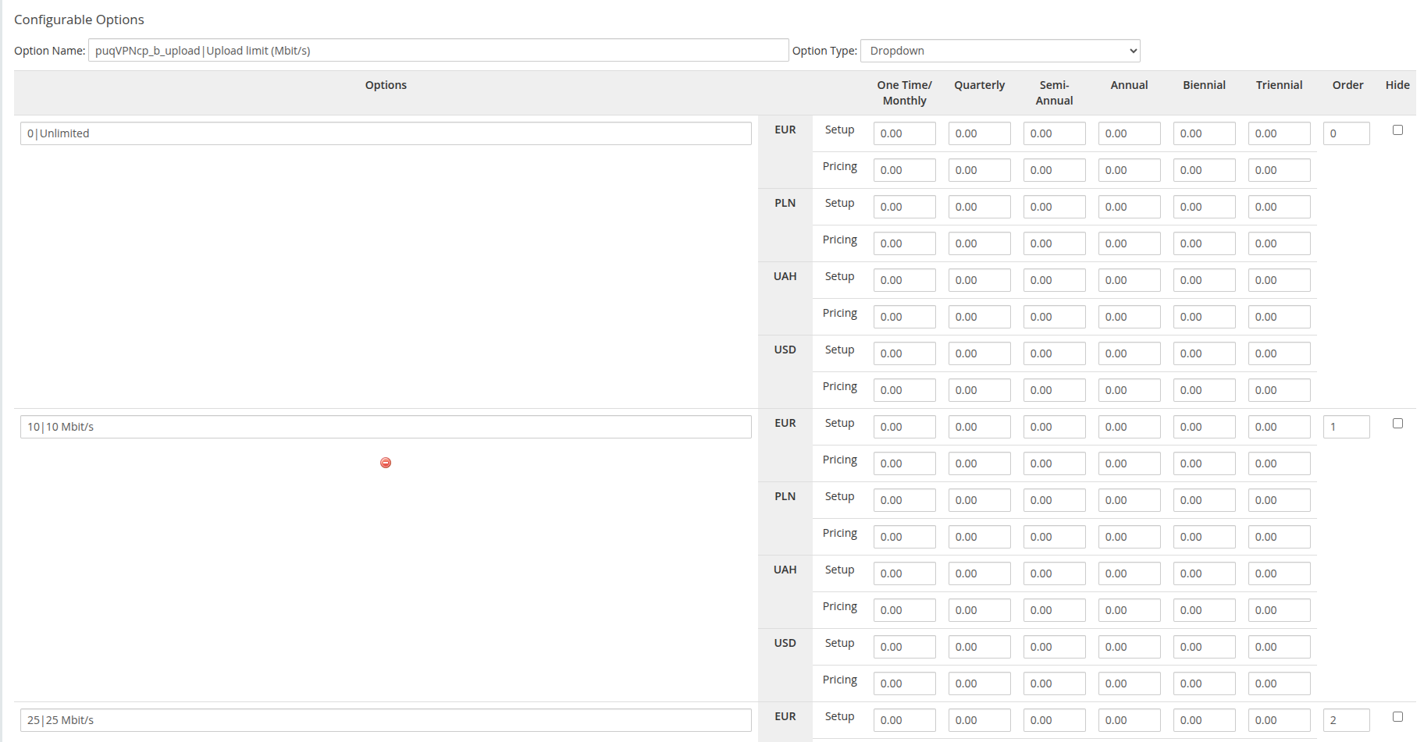Click 0|Unlimited USD Setup Monthly field
Image resolution: width=1424 pixels, height=742 pixels.
click(905, 353)
